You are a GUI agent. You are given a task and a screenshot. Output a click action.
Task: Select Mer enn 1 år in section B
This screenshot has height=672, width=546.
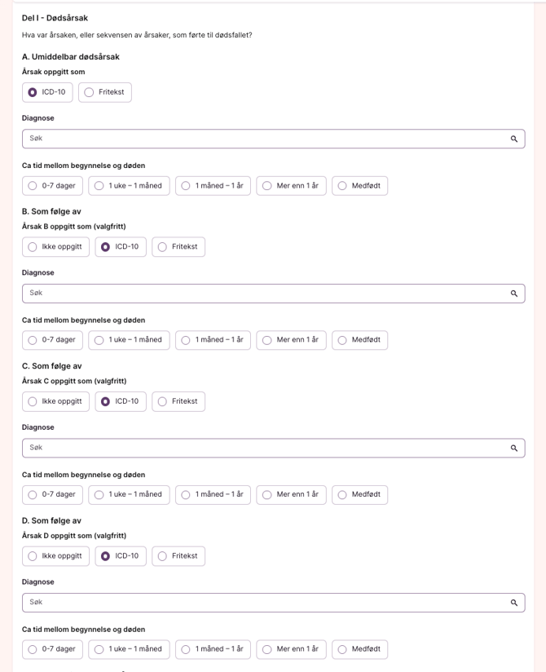(x=267, y=340)
